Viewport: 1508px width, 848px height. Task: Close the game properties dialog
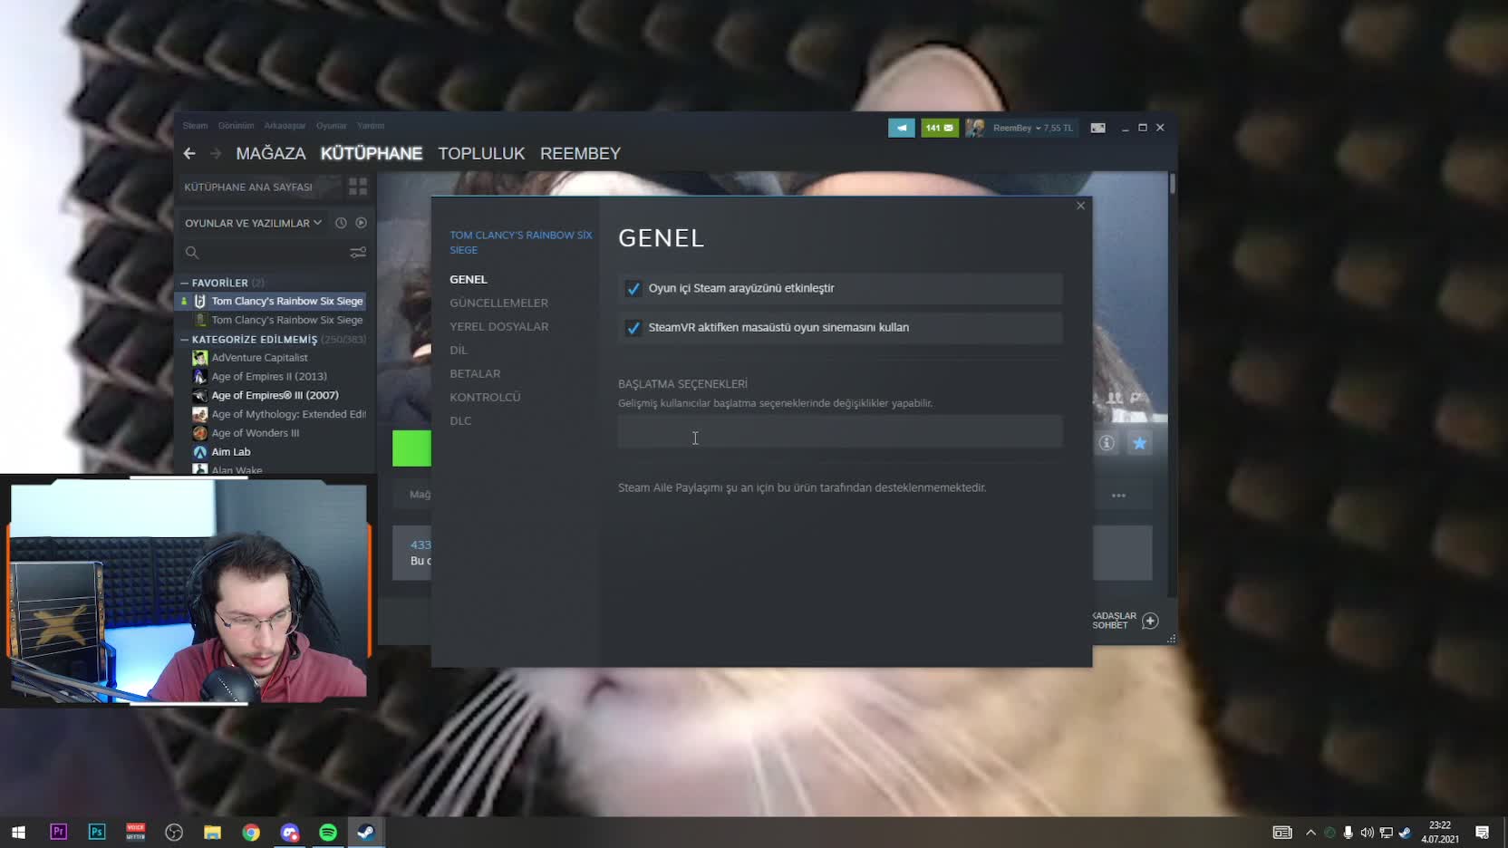click(x=1080, y=206)
